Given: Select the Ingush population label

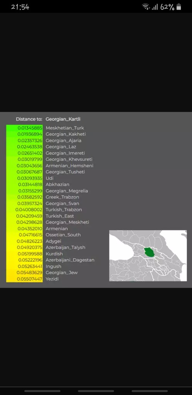Looking at the screenshot, I should click(53, 267).
